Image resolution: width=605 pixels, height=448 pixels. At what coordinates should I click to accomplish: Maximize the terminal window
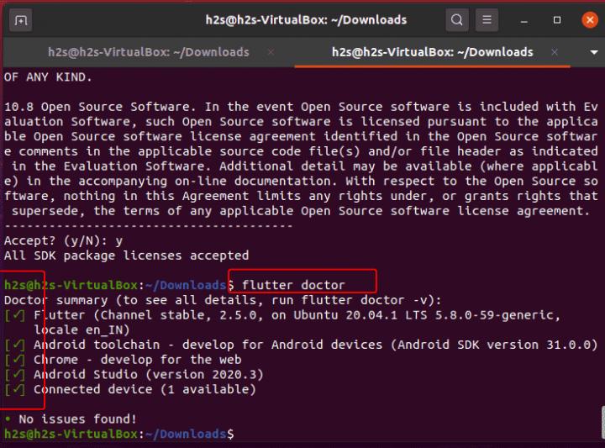point(556,19)
